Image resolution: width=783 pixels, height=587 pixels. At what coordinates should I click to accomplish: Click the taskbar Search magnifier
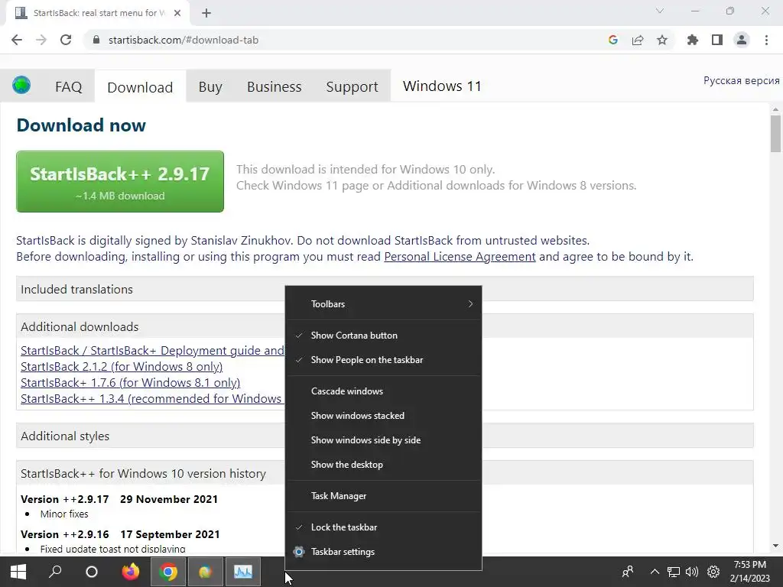point(55,572)
